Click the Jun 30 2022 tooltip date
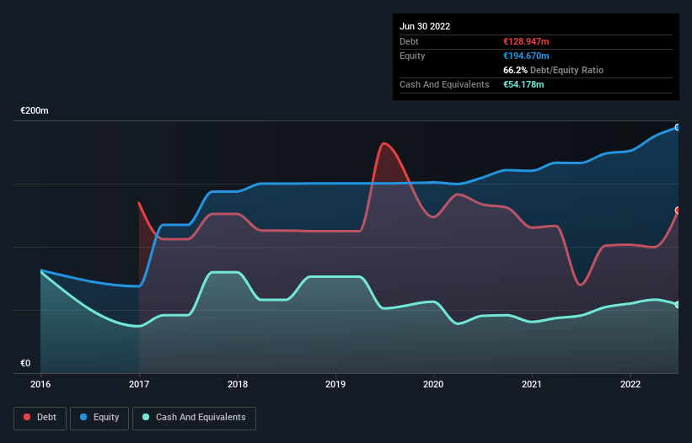 425,26
